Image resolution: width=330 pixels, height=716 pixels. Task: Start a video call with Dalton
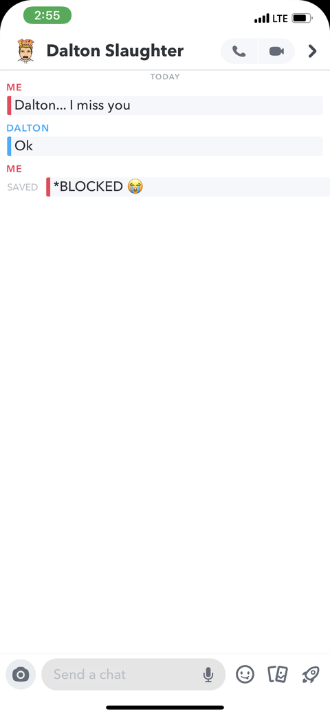tap(276, 51)
